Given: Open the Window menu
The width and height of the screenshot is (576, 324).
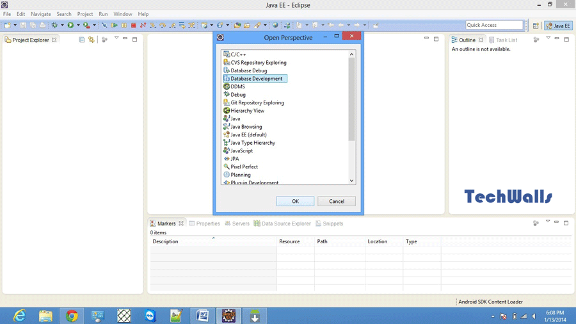Looking at the screenshot, I should pos(123,14).
